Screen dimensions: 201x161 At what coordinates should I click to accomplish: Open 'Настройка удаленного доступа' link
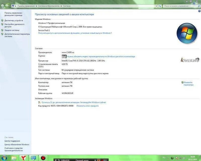pyautogui.click(x=14, y=25)
